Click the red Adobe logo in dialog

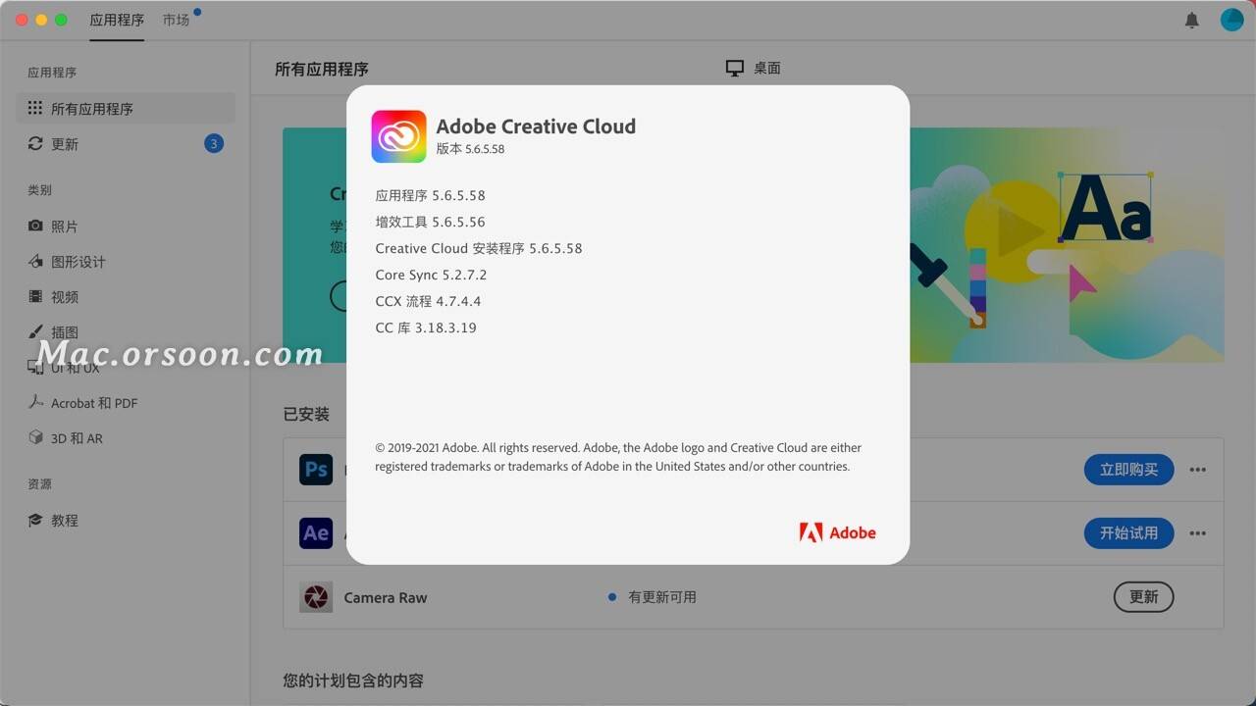838,532
